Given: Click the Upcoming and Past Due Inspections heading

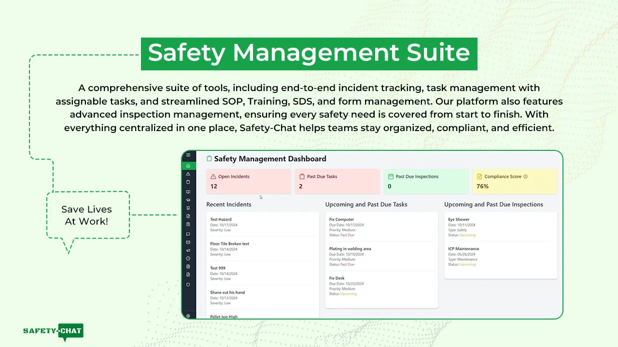Looking at the screenshot, I should click(493, 204).
